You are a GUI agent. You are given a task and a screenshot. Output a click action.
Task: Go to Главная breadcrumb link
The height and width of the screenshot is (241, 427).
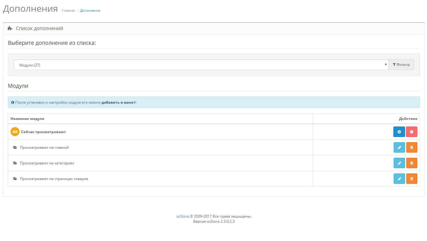point(68,11)
